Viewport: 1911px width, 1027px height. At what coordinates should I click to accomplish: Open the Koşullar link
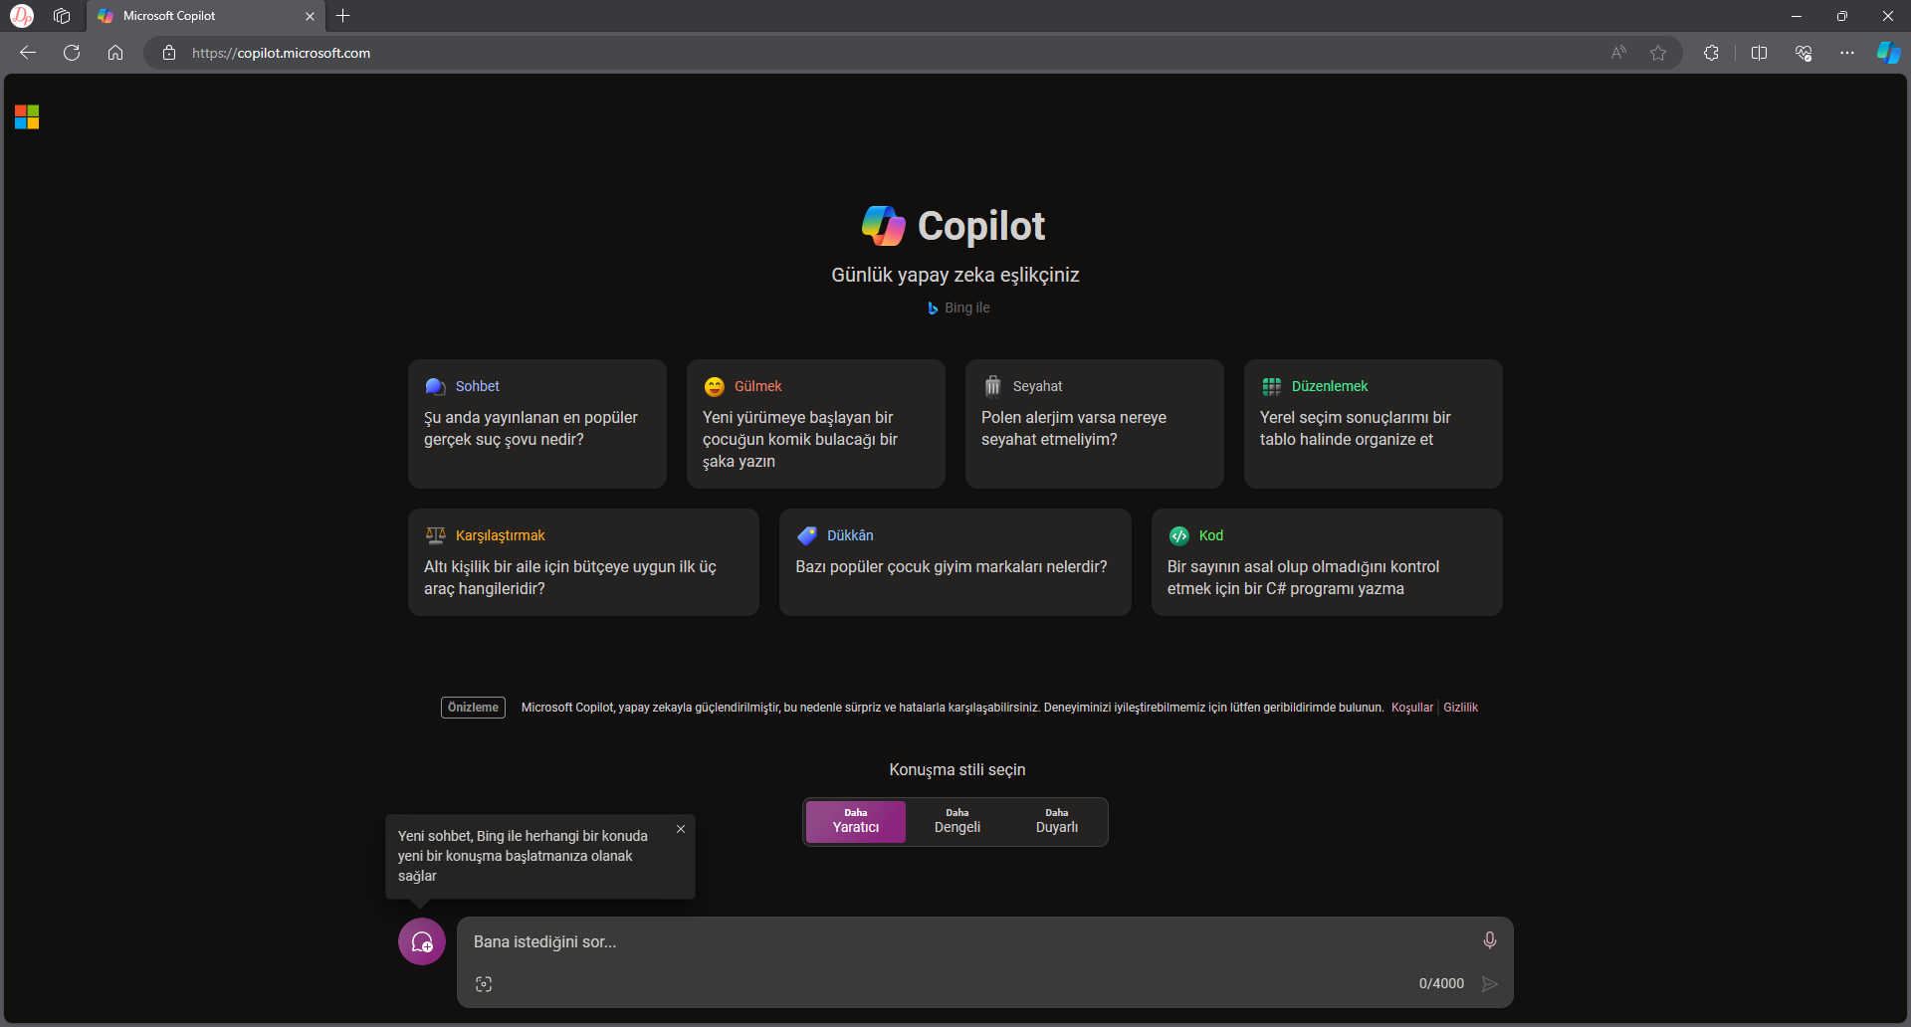(1412, 708)
